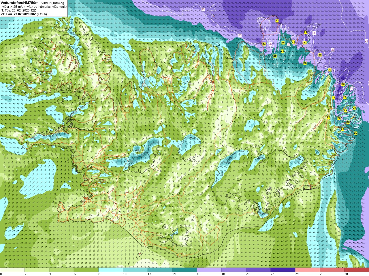
Task: Select the legend tick label "16"
Action: [x=198, y=274]
